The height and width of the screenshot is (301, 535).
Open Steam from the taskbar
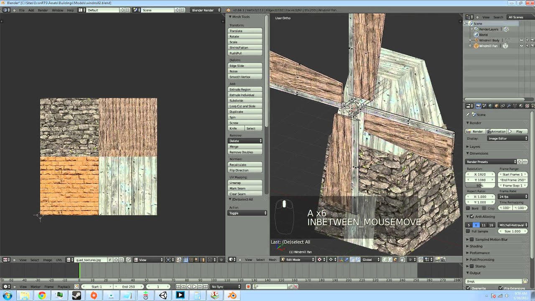click(x=76, y=296)
